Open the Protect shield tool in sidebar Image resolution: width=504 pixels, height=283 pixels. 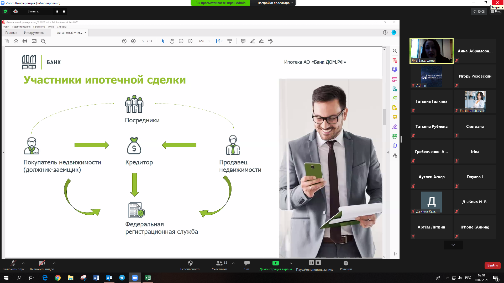pyautogui.click(x=395, y=146)
